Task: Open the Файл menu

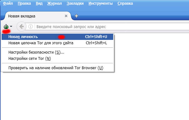Action: (8, 3)
